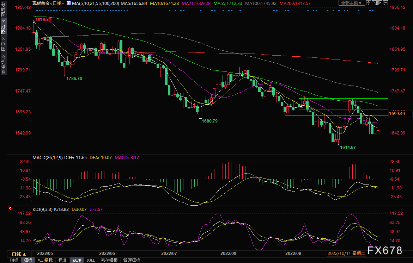Click the K:18.82 value
The width and height of the screenshot is (413, 263).
click(61, 209)
